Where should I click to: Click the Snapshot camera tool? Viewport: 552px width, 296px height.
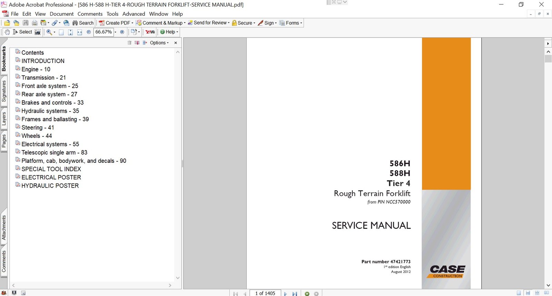38,32
